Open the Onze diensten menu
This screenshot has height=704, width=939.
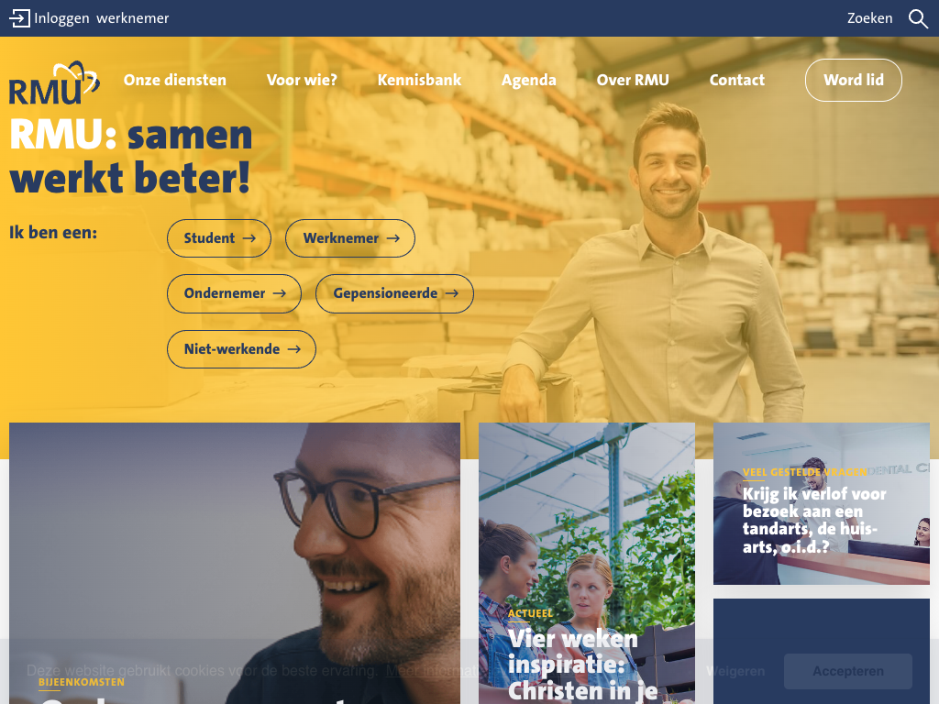click(175, 81)
